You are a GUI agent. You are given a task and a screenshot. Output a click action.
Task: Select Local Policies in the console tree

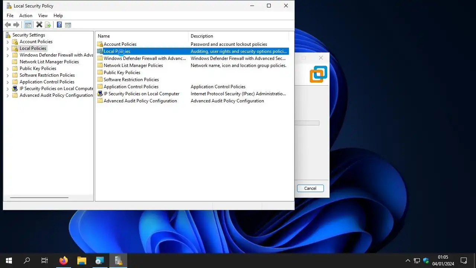(x=33, y=48)
